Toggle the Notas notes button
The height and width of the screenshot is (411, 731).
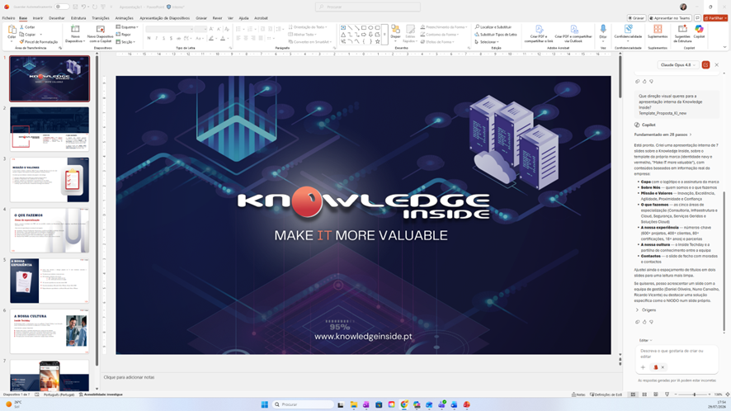pos(578,394)
